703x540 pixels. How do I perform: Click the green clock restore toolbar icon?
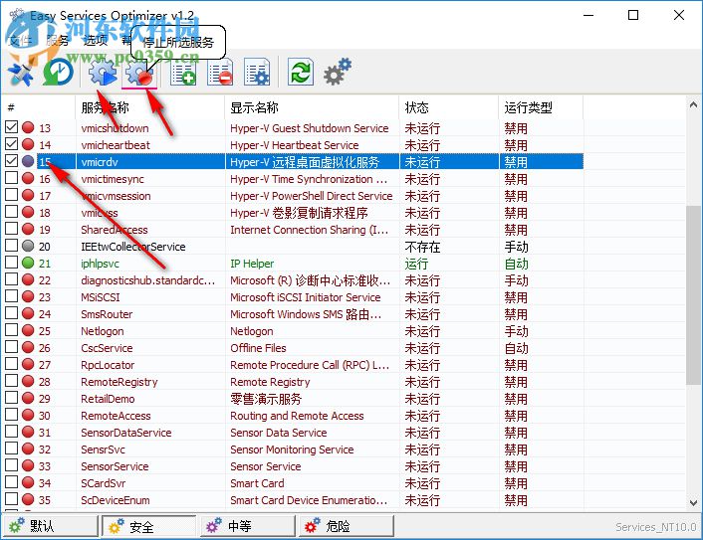58,72
